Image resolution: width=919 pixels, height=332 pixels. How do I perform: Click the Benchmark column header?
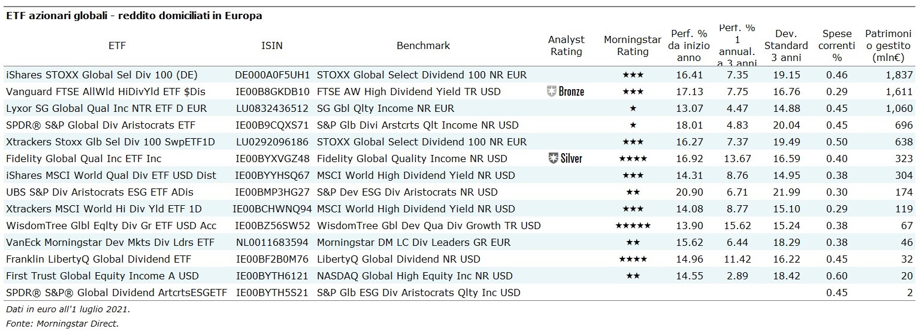tap(423, 45)
